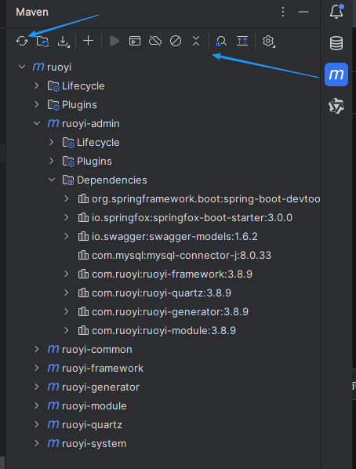356x469 pixels.
Task: Add Maven project with plus icon
Action: tap(89, 41)
